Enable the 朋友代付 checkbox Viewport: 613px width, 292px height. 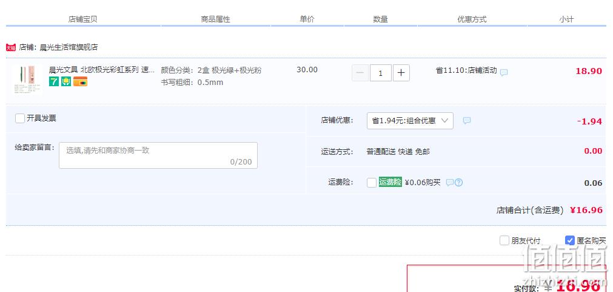[504, 240]
